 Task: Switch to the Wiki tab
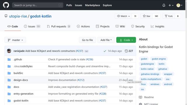pos(120,27)
